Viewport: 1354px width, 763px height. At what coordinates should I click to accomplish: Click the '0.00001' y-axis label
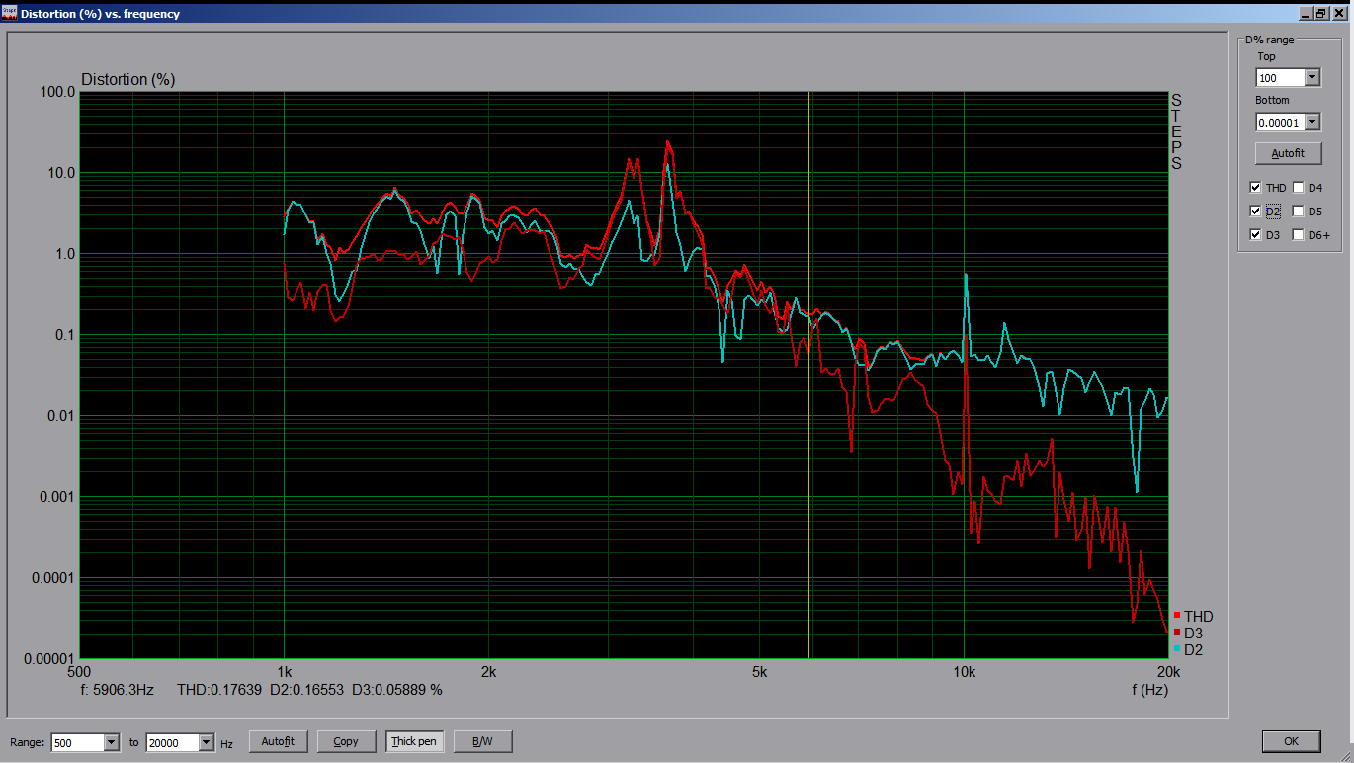50,659
